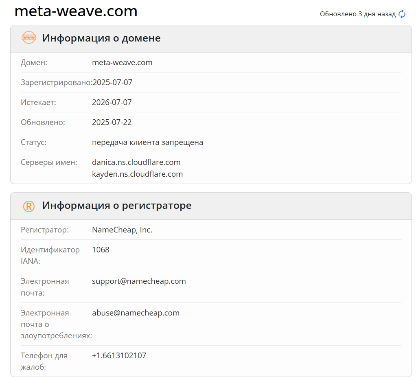Click the status 'передача клиента запрещена'

click(147, 142)
